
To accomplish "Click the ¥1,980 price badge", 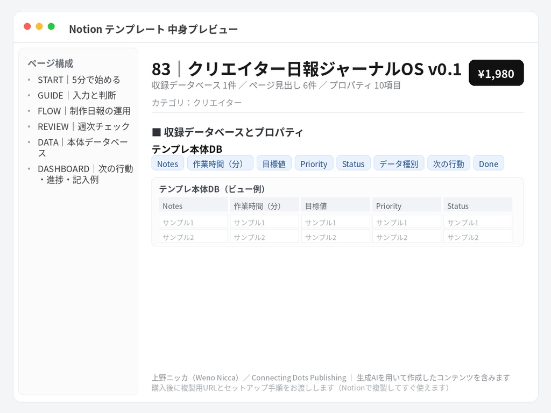I will pyautogui.click(x=496, y=73).
